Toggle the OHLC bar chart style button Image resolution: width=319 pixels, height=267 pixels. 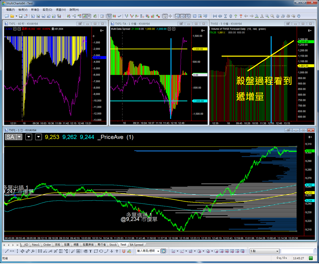109,16
